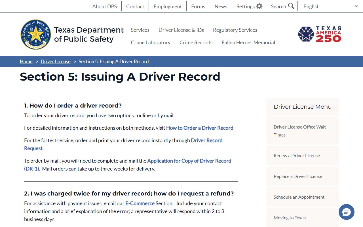
Task: Open the Employment link in top bar
Action: click(x=168, y=6)
